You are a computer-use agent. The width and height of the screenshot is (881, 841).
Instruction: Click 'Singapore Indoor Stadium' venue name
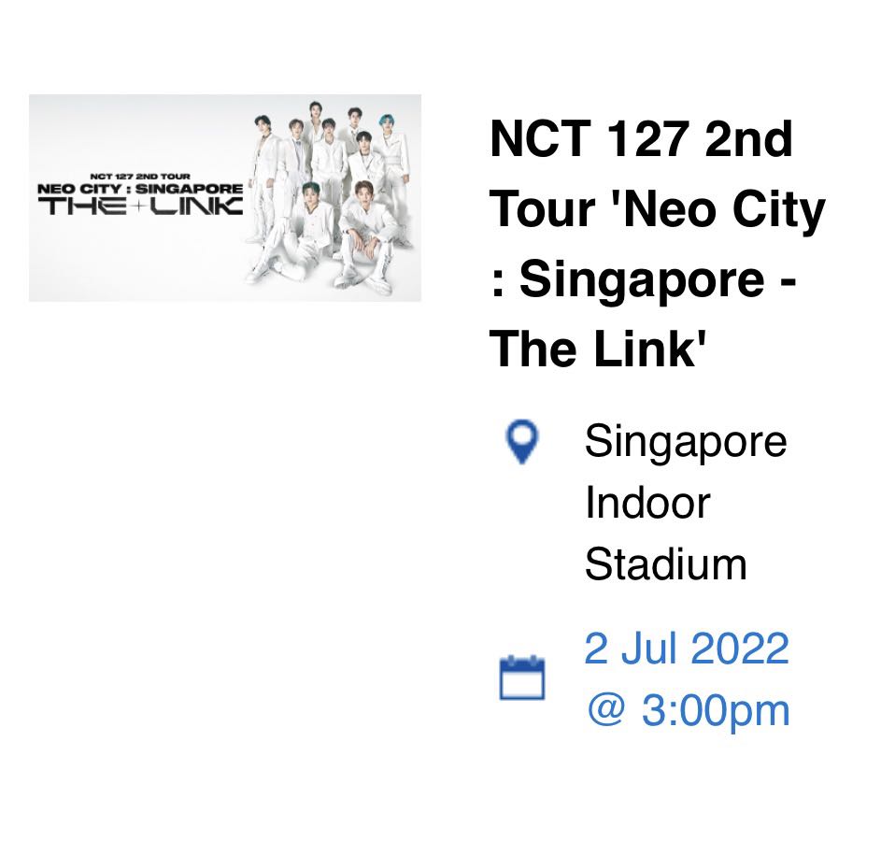pos(687,503)
